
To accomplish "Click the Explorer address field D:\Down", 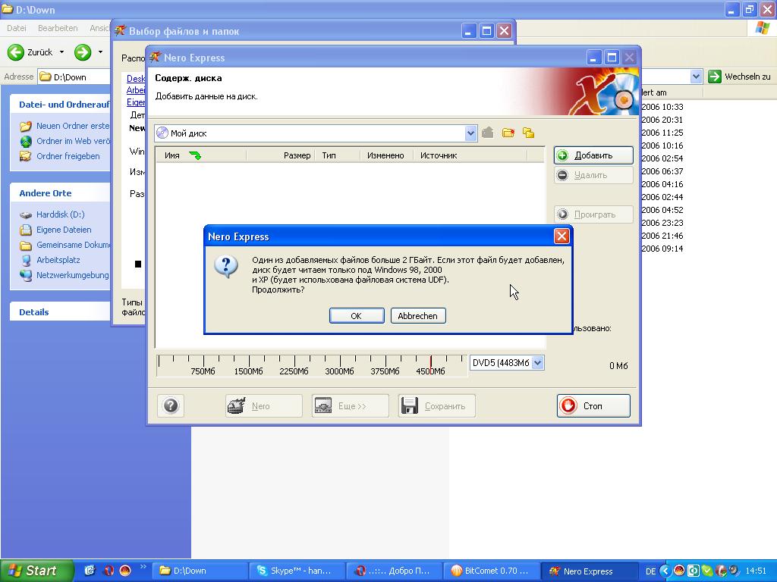I will click(74, 77).
